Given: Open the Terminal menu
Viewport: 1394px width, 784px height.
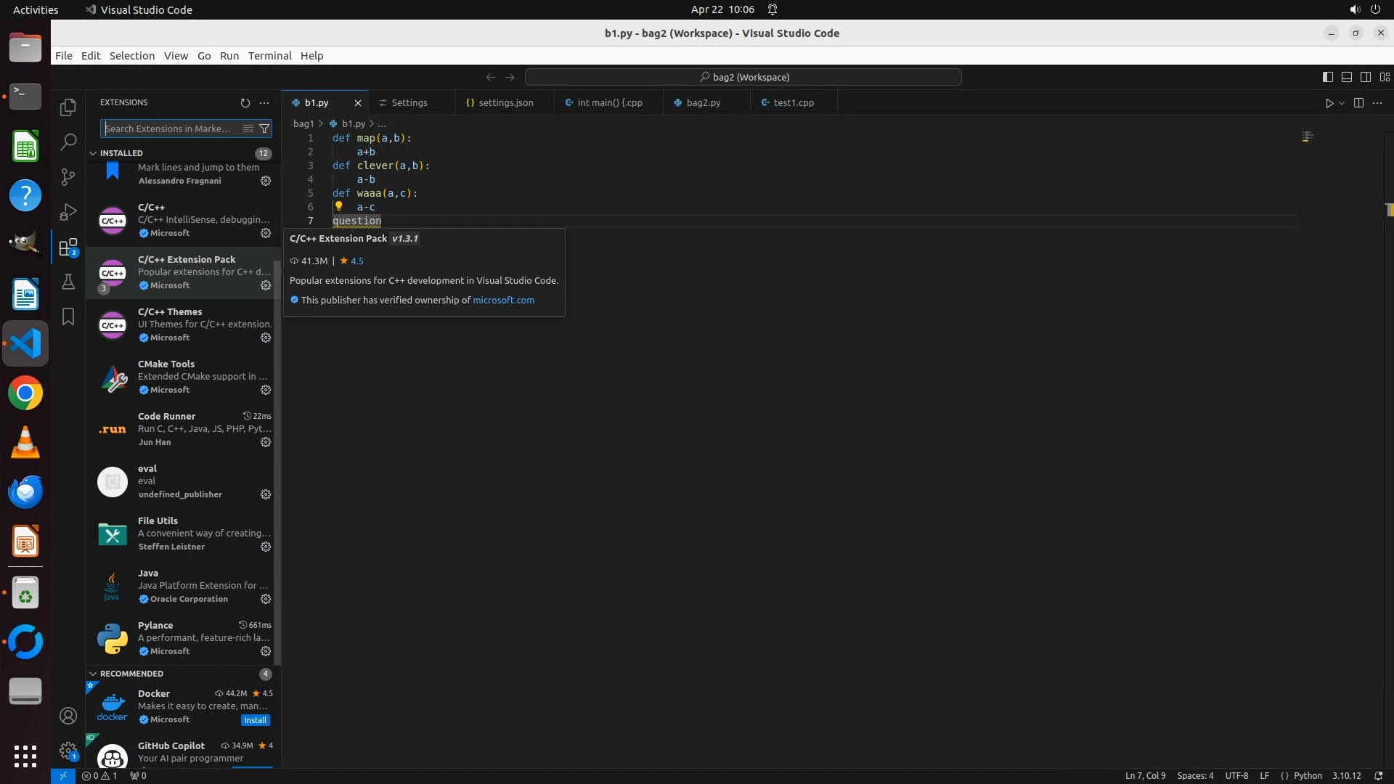Looking at the screenshot, I should pyautogui.click(x=269, y=56).
